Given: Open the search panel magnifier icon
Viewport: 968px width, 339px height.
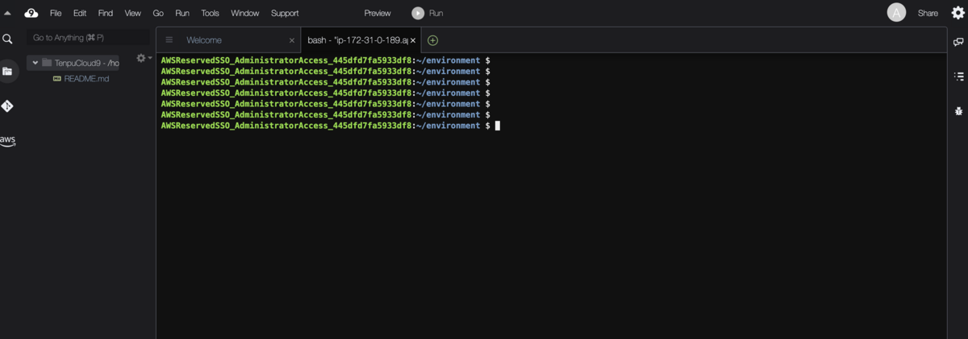Looking at the screenshot, I should (7, 39).
